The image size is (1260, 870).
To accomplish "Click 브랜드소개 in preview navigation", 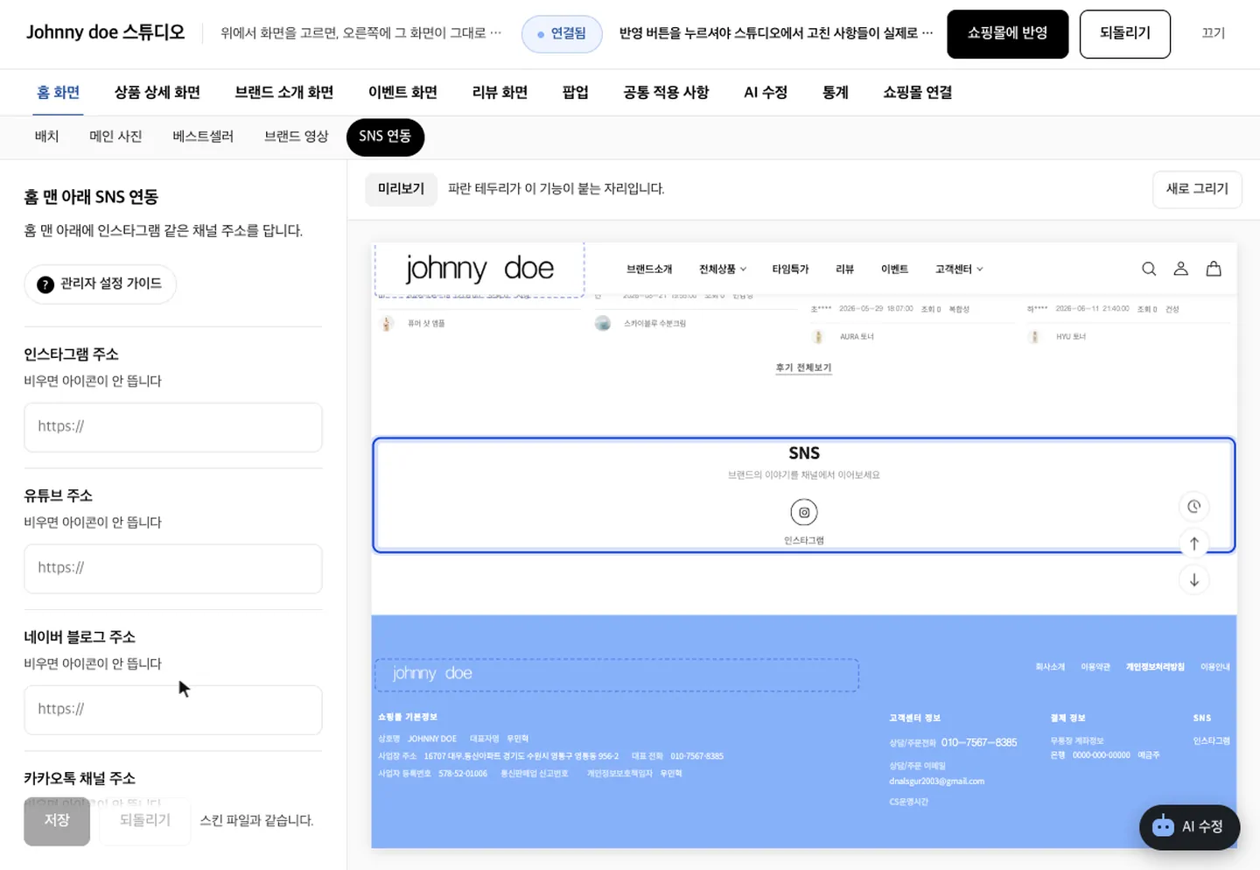I will point(649,269).
